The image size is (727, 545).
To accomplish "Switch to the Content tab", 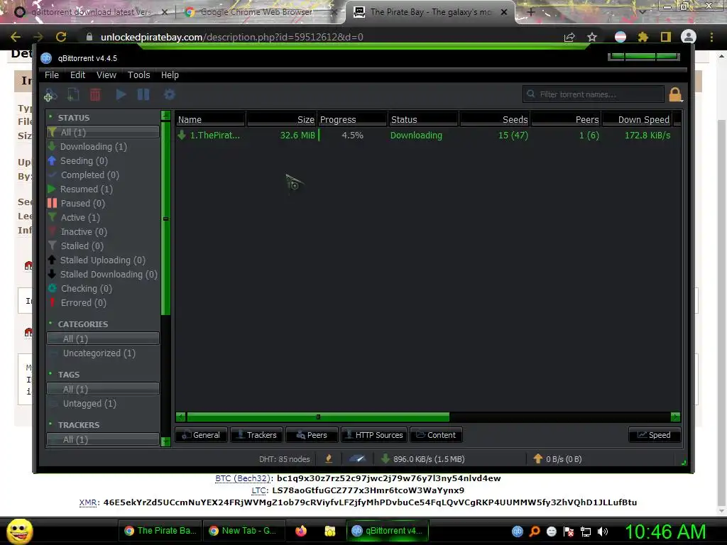I will click(x=436, y=435).
